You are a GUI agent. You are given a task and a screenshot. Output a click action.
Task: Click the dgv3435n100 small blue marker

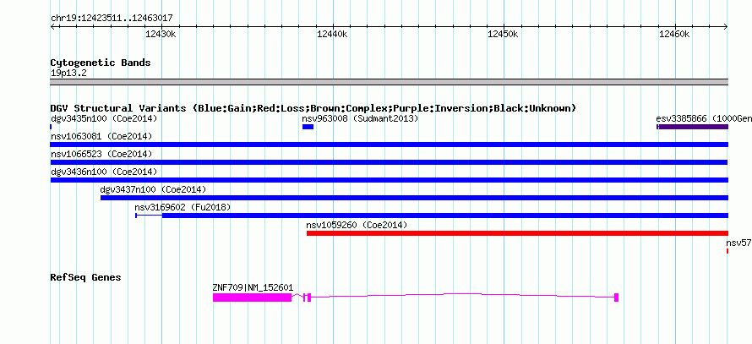(x=51, y=127)
